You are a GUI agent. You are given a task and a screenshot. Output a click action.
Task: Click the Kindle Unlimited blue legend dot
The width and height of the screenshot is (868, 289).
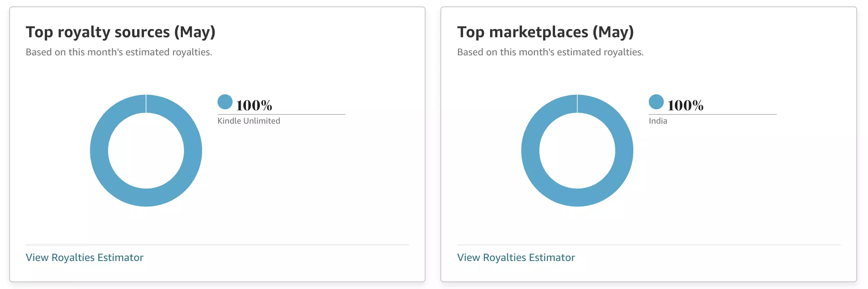(225, 102)
